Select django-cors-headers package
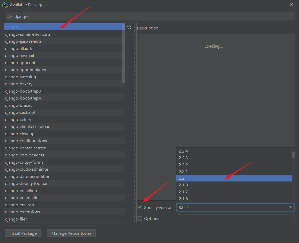 [x=64, y=155]
